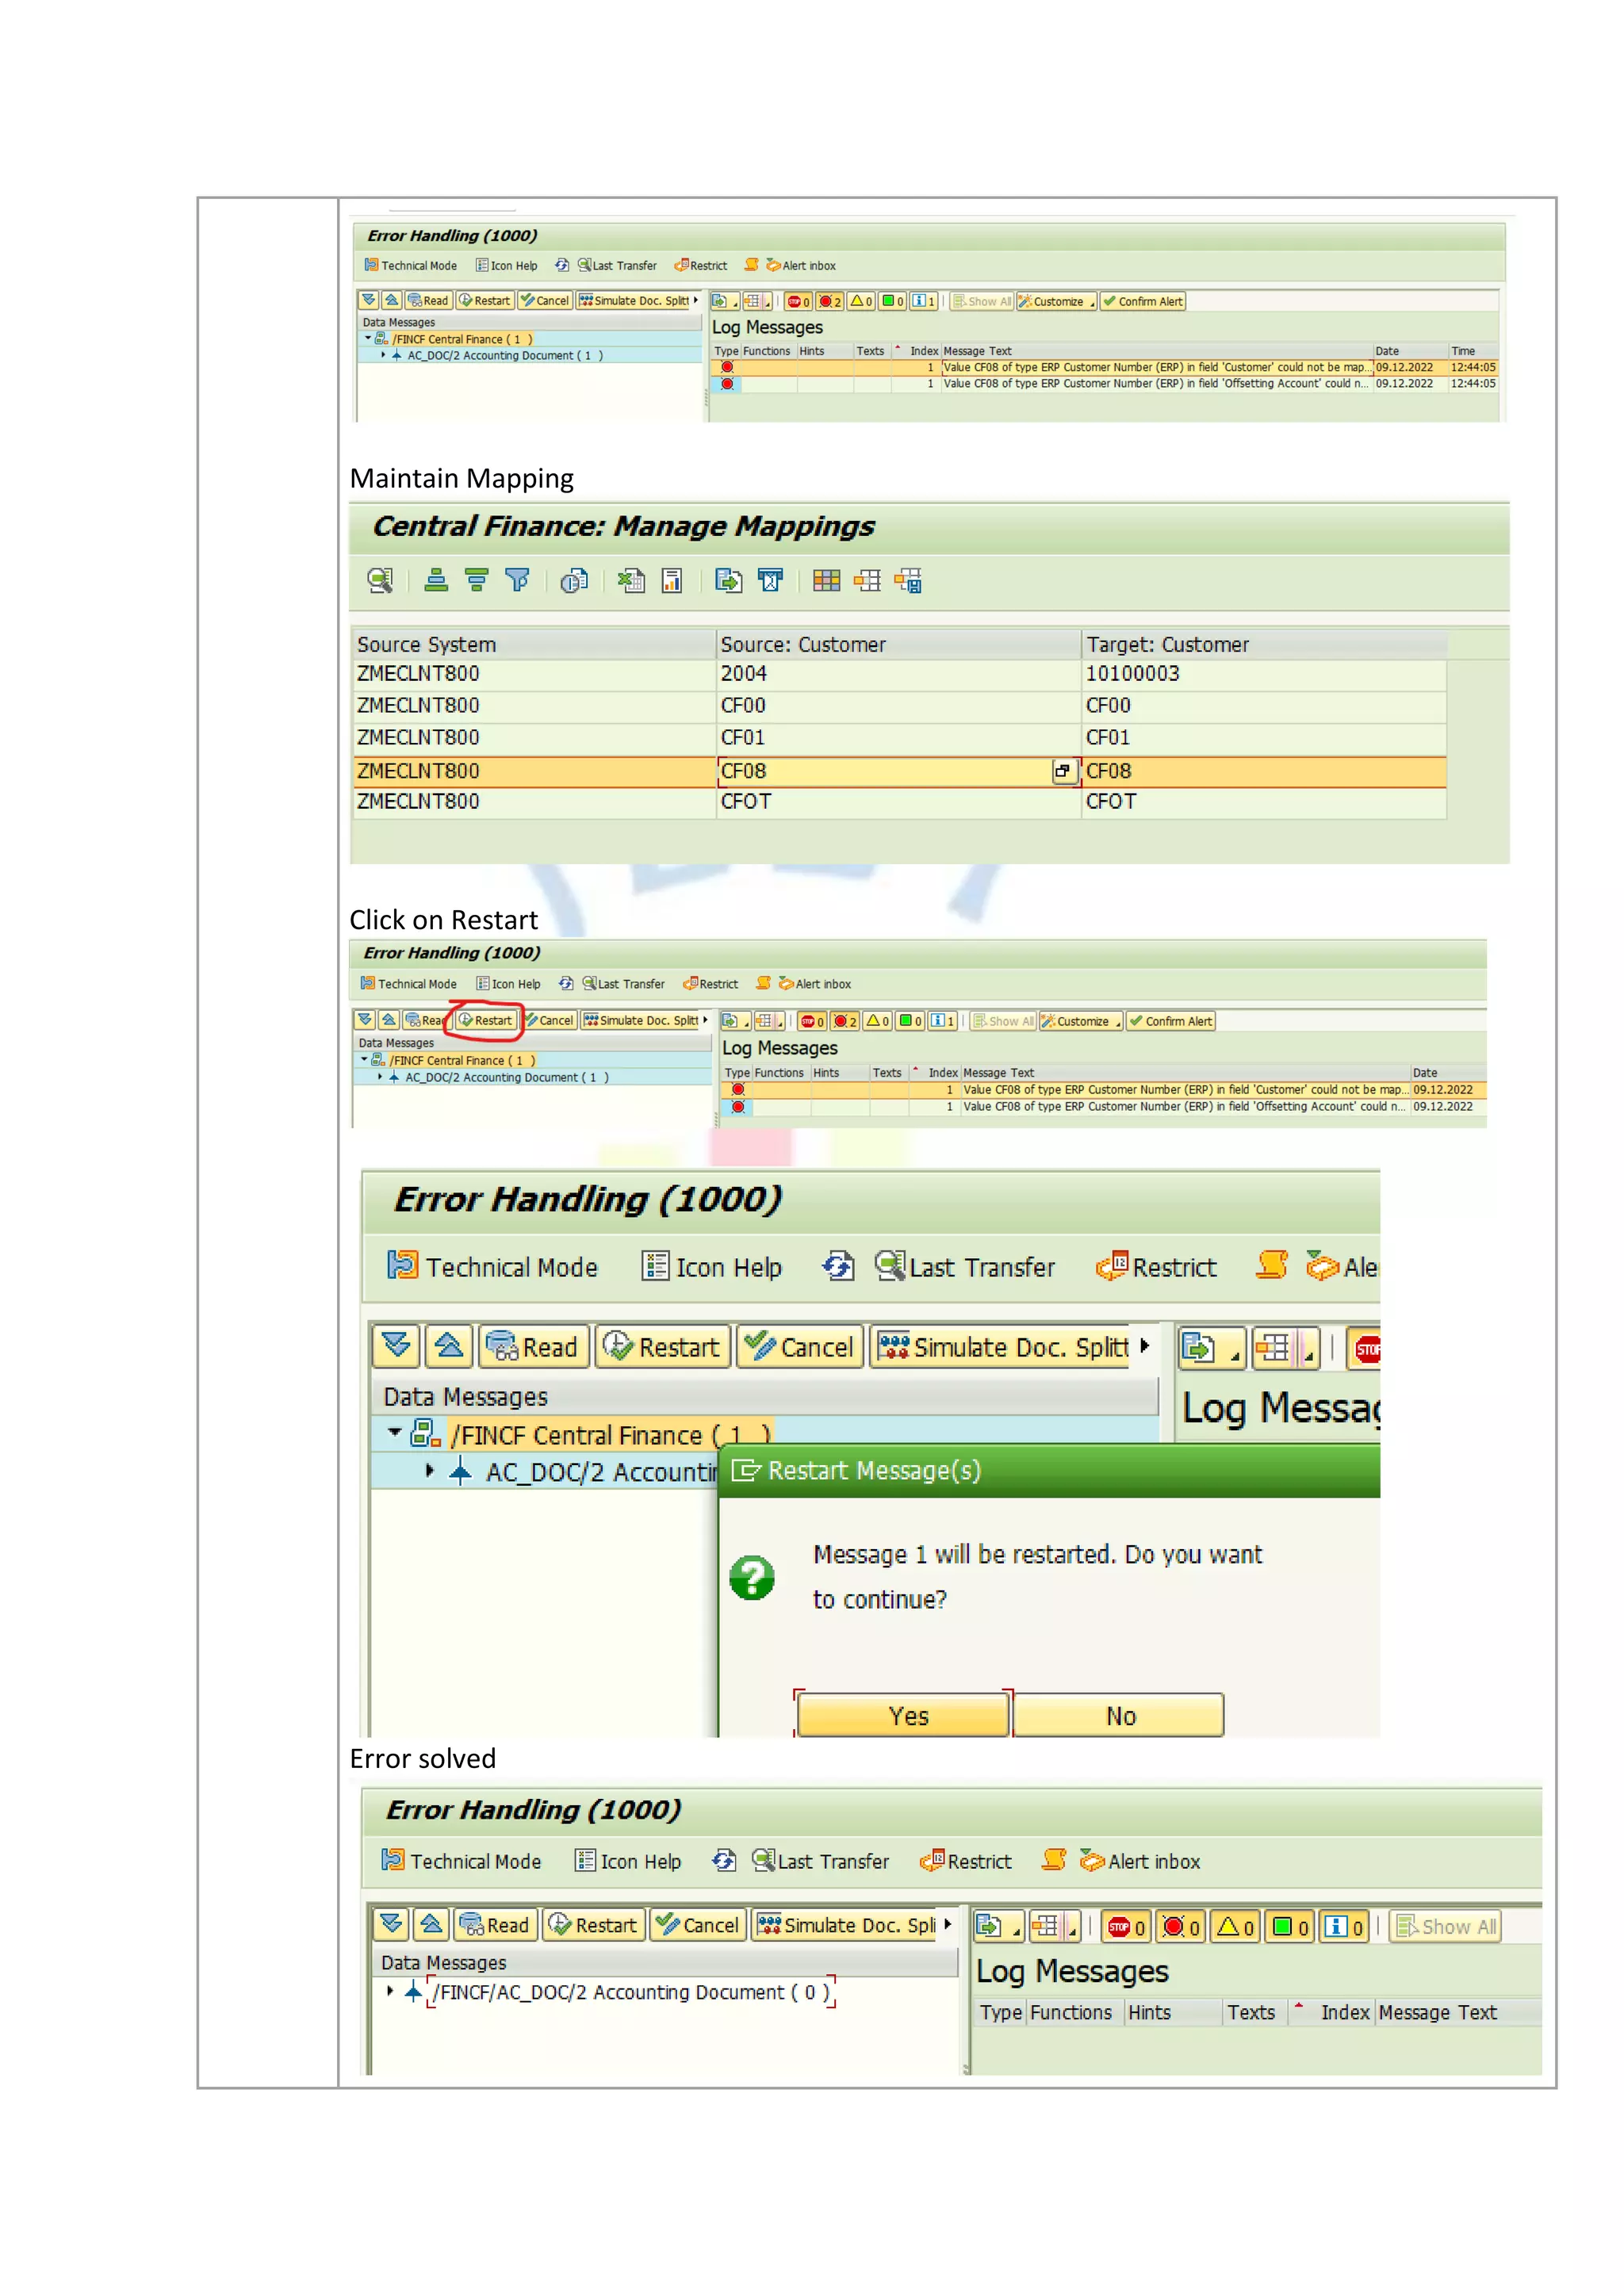Click the Print Preview icon in Manage Mappings
This screenshot has height=2296, width=1624.
574,580
